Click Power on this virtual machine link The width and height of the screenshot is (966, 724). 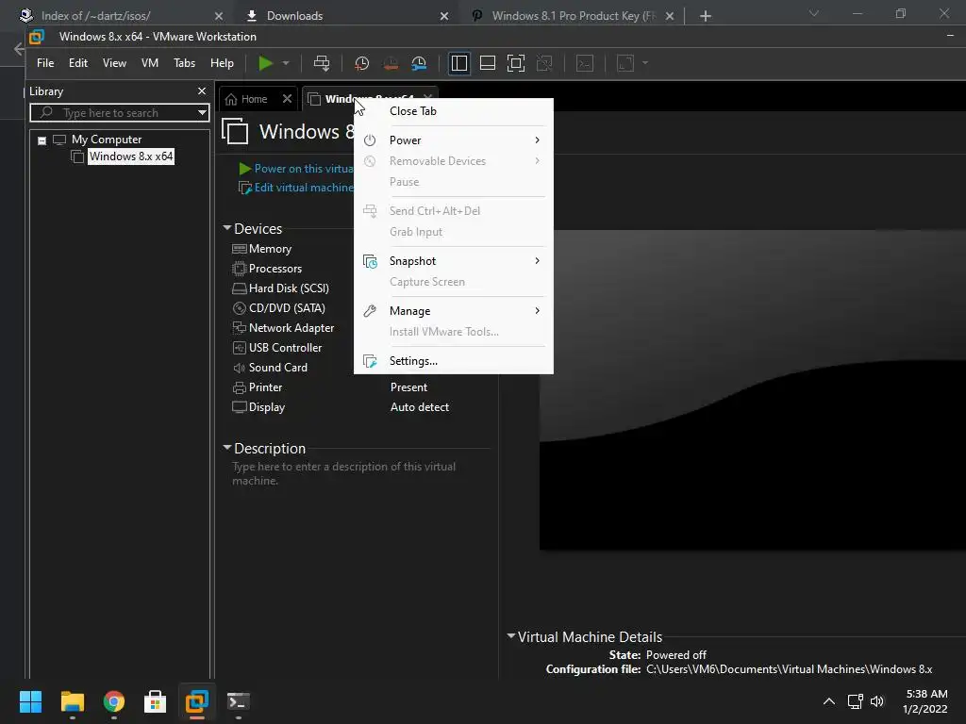coord(295,168)
